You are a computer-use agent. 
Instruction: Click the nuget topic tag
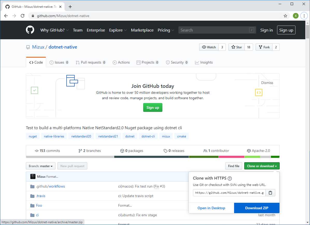tap(33, 136)
